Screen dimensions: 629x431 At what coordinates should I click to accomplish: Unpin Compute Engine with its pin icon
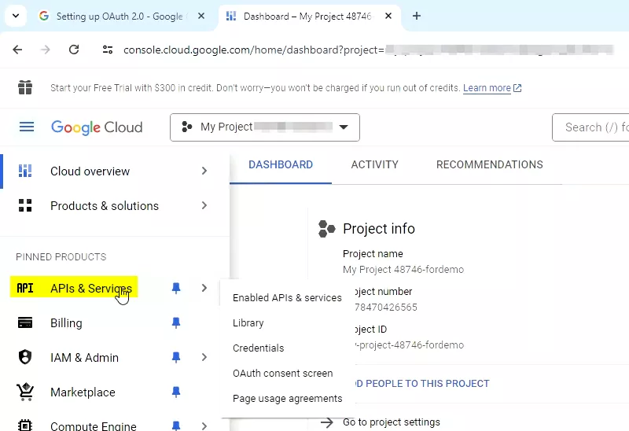coord(175,425)
